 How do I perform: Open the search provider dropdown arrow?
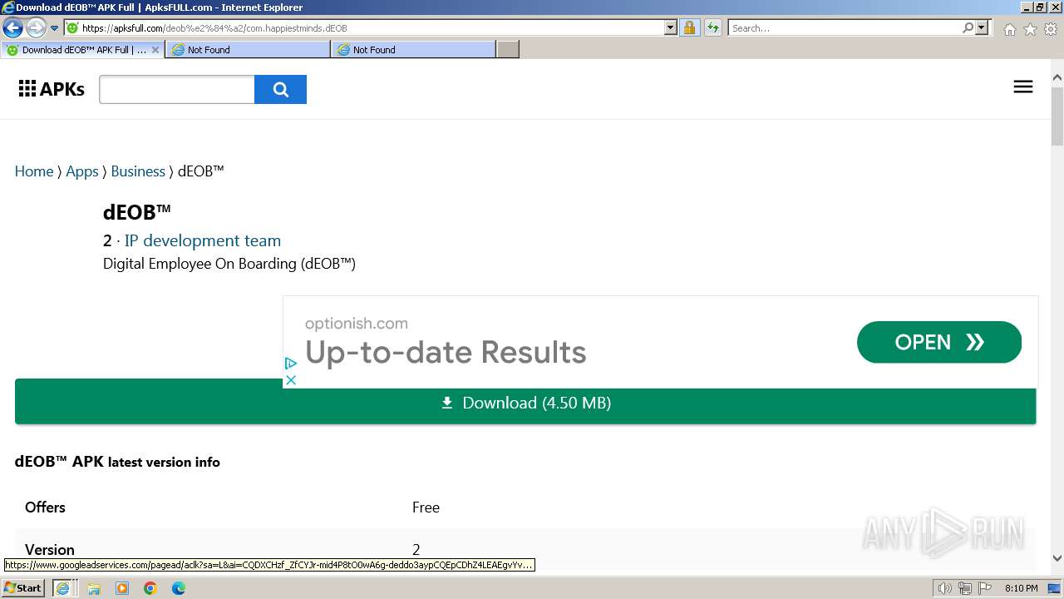982,27
